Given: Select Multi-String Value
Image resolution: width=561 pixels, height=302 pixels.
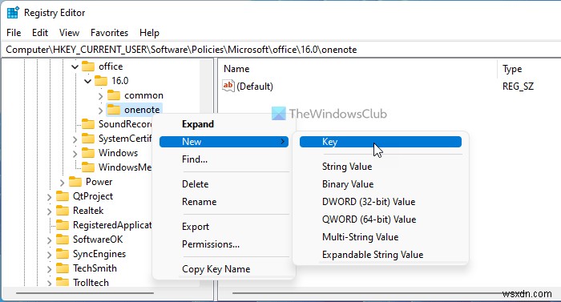Looking at the screenshot, I should (x=381, y=237).
